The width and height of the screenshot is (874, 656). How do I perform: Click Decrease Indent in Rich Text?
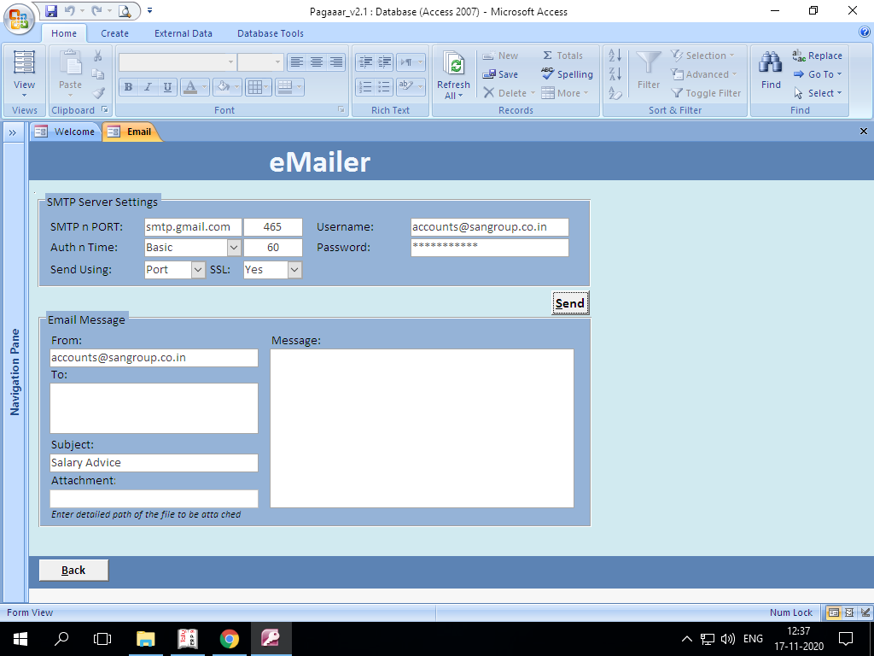point(365,61)
